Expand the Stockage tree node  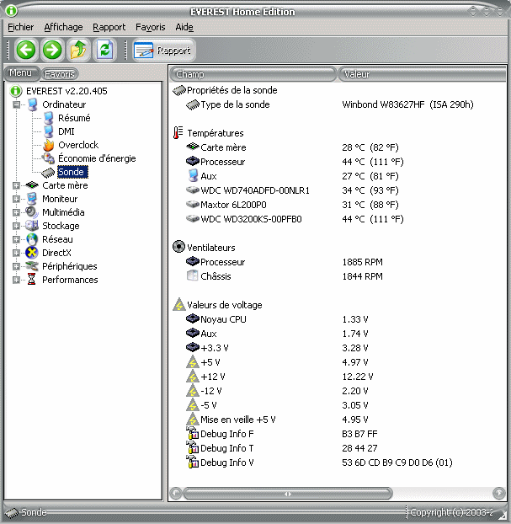tap(16, 226)
